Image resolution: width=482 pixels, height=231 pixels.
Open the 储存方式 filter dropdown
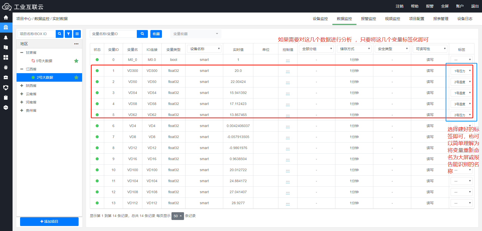click(x=354, y=49)
